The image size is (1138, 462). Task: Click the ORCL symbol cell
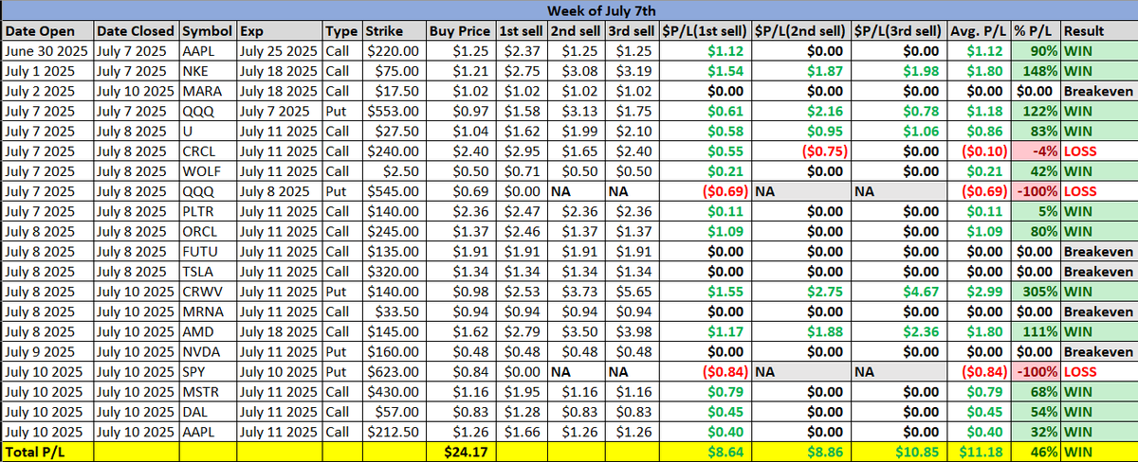coord(208,231)
